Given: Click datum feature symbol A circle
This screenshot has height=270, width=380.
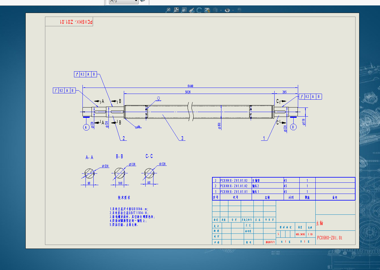Looking at the screenshot, I should pos(86,127).
